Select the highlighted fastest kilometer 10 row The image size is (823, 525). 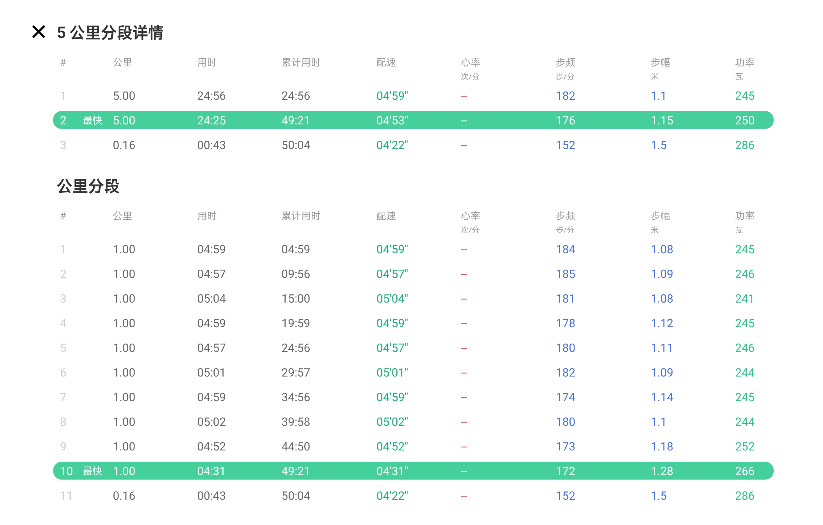point(413,471)
